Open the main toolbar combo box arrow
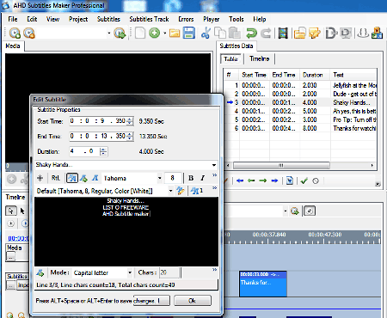Viewport: 387px width, 318px height. [109, 34]
